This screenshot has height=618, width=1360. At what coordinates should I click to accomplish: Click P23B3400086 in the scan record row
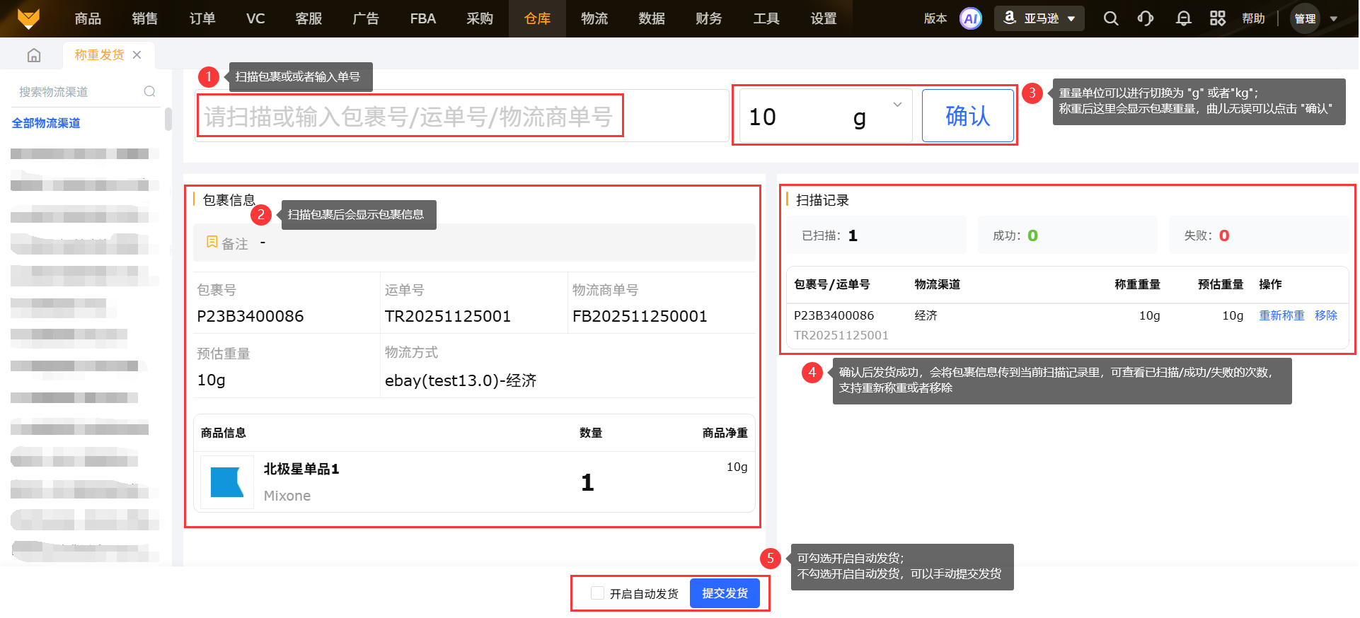coord(834,315)
